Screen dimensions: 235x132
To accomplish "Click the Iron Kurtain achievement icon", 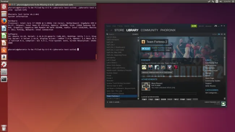I will click(146, 86).
